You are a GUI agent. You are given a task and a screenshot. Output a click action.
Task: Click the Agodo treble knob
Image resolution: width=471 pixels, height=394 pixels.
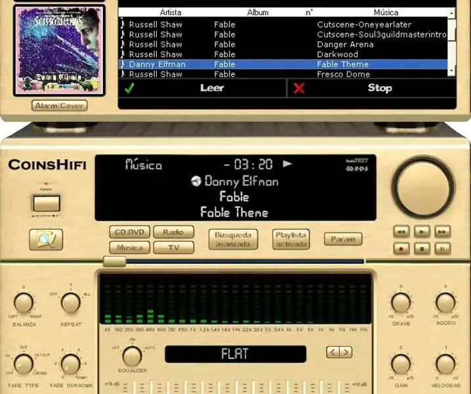click(445, 303)
